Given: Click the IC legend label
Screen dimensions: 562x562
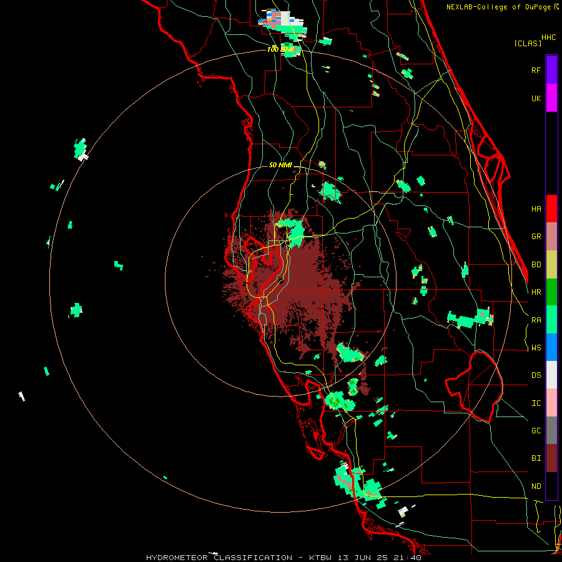Looking at the screenshot, I should click(536, 403).
